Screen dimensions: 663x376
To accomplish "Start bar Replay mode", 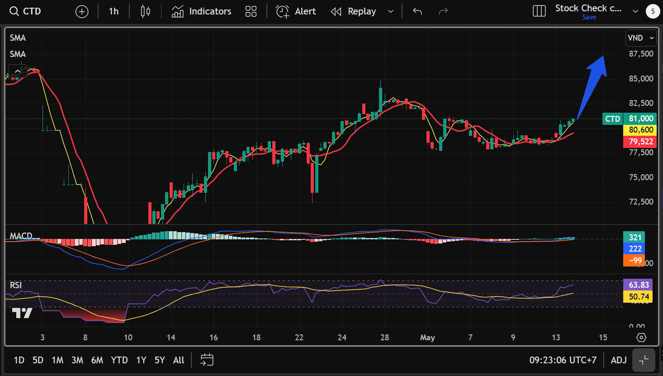I will click(x=354, y=11).
